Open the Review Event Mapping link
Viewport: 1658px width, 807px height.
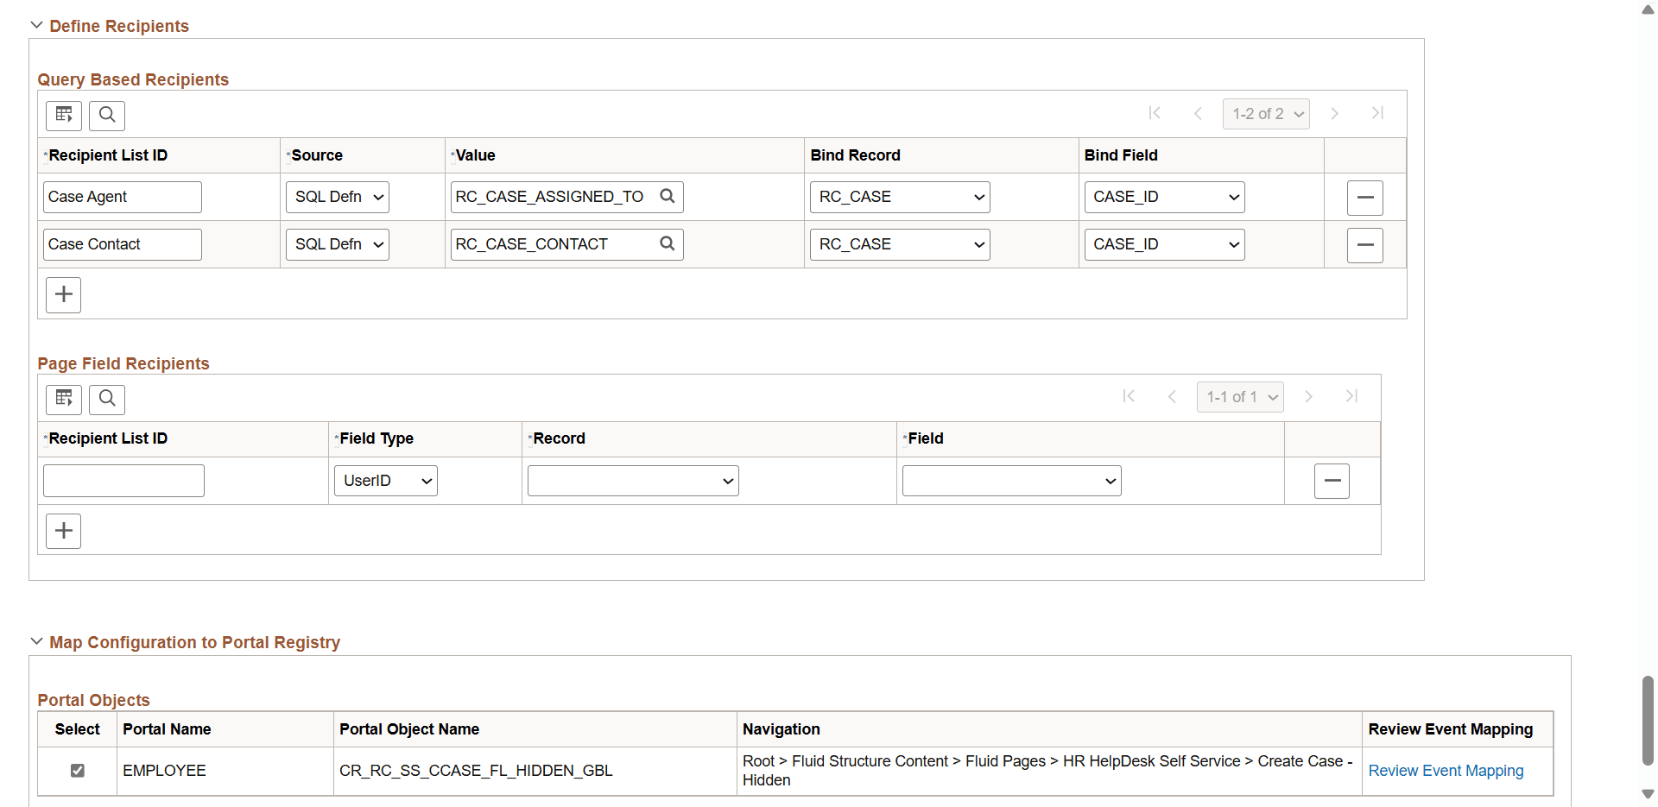(1445, 770)
